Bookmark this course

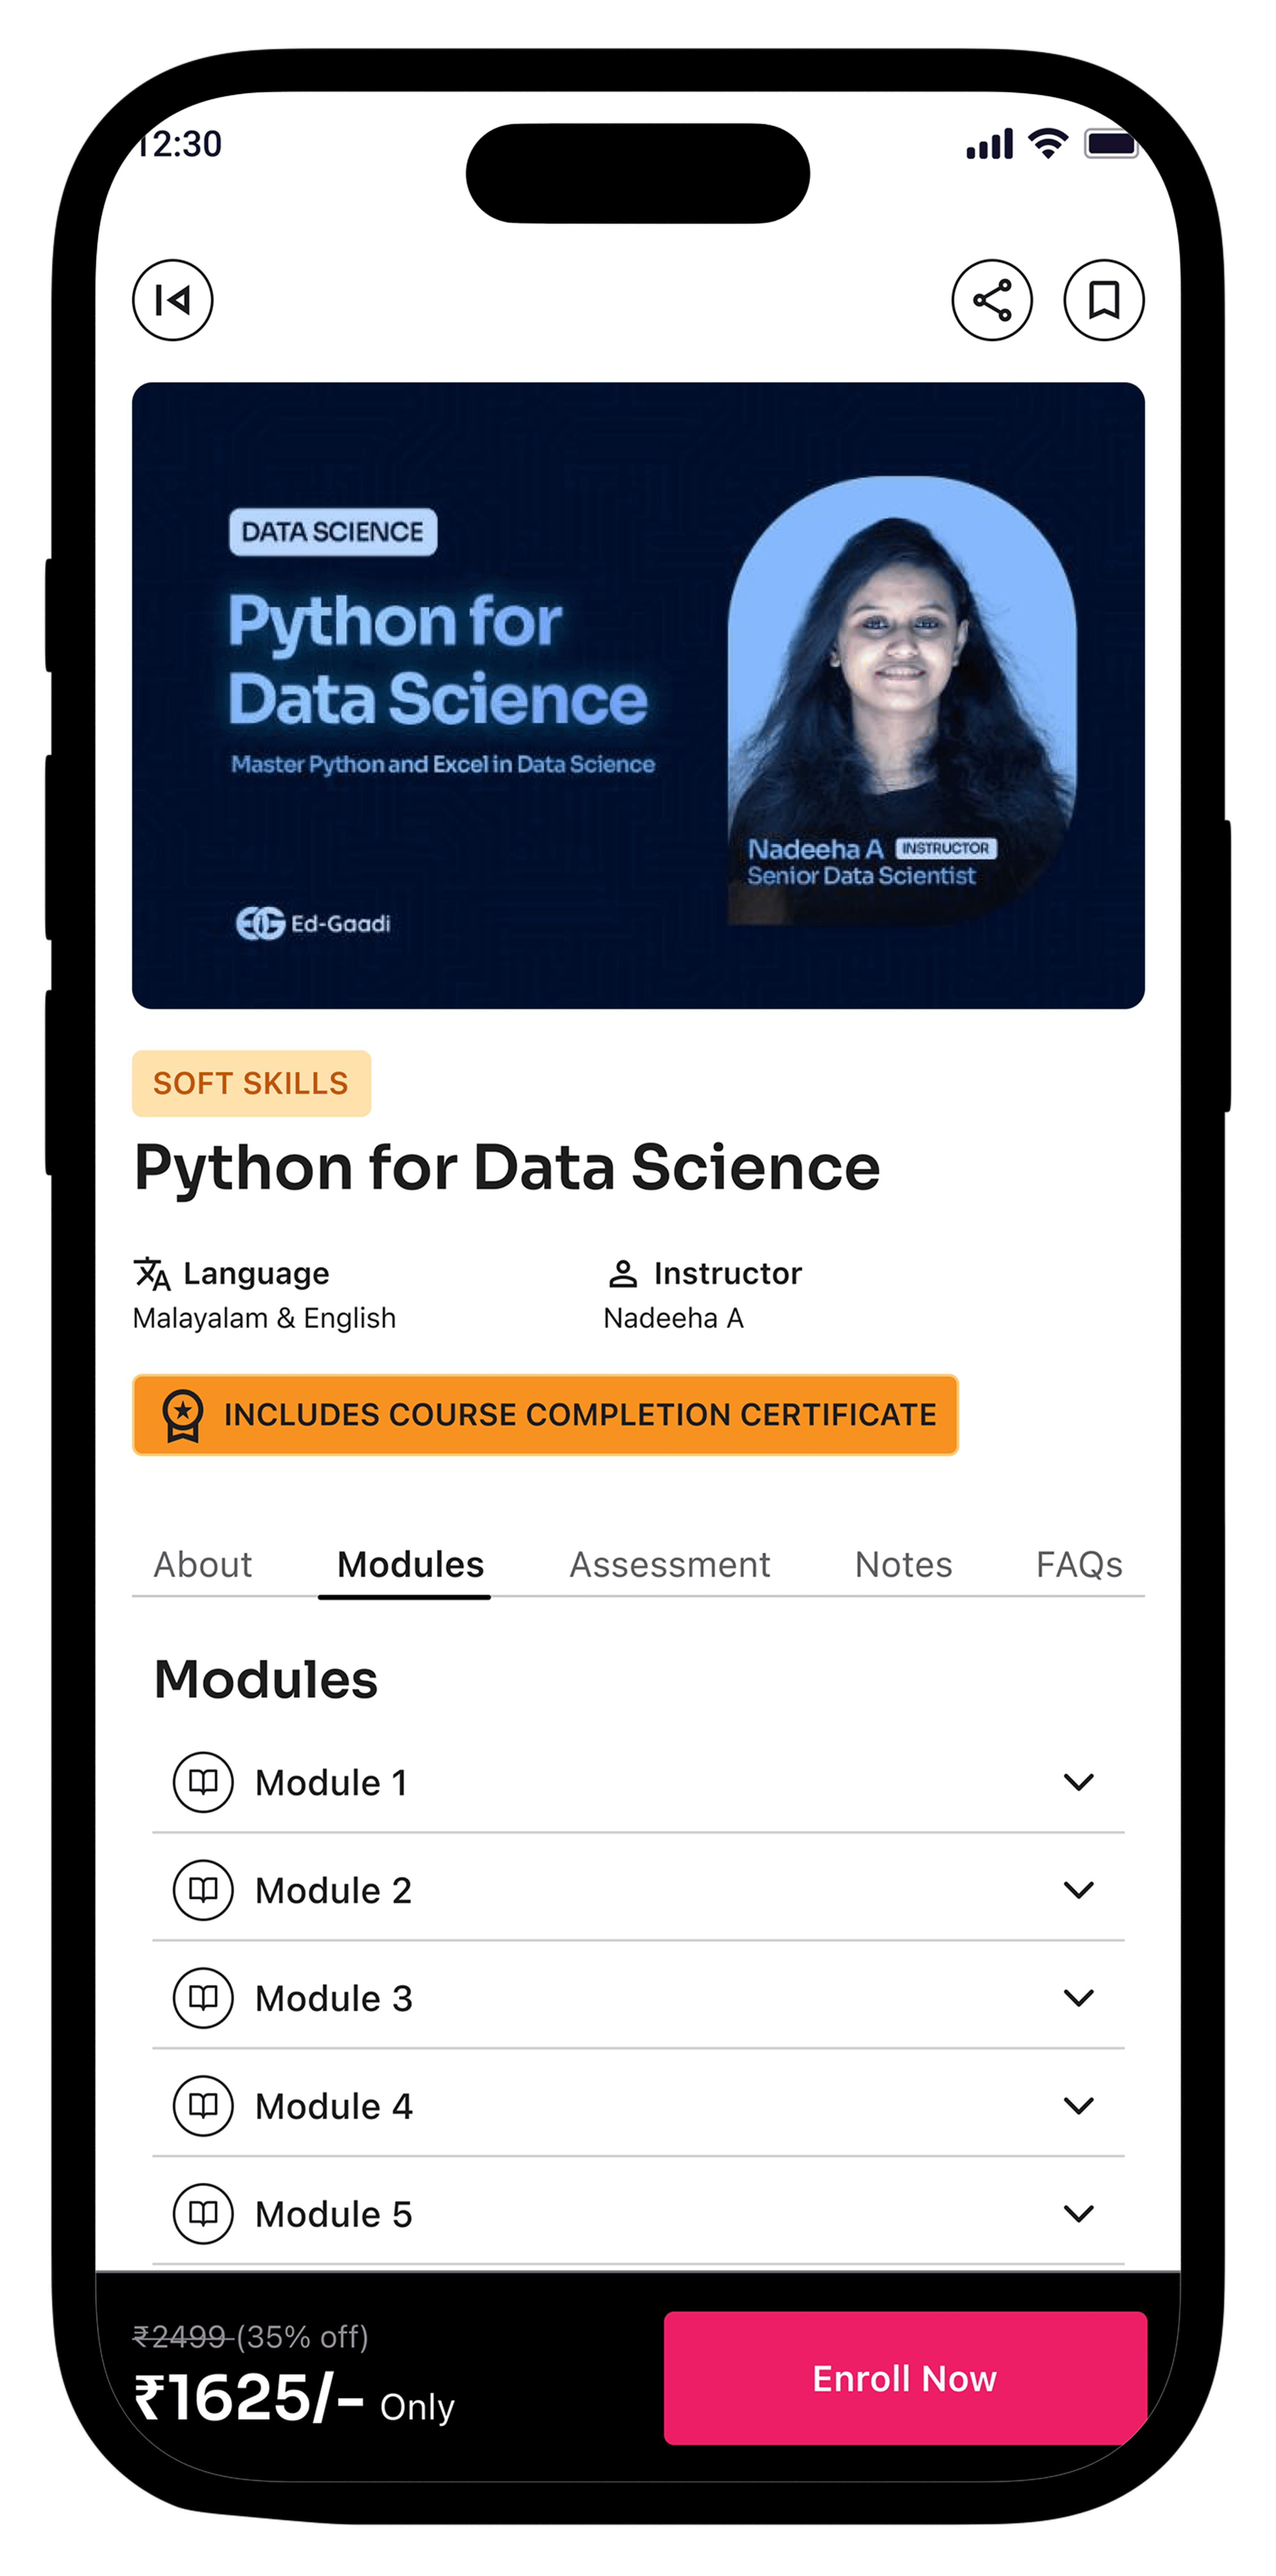(x=1103, y=300)
